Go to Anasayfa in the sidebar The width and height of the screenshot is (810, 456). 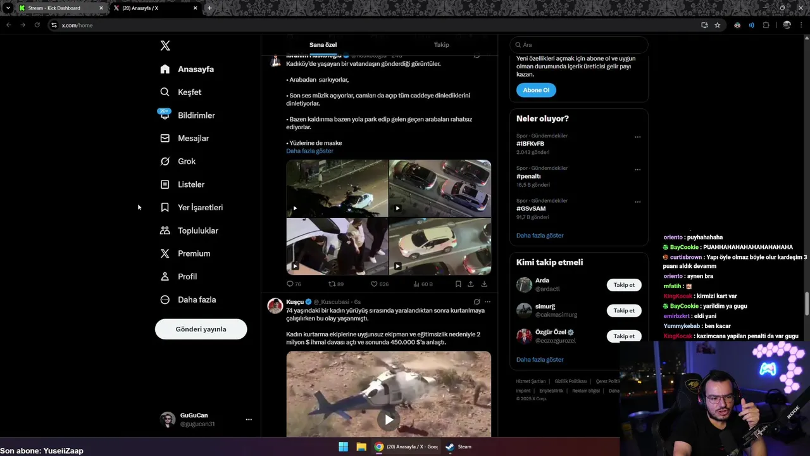pos(187,69)
